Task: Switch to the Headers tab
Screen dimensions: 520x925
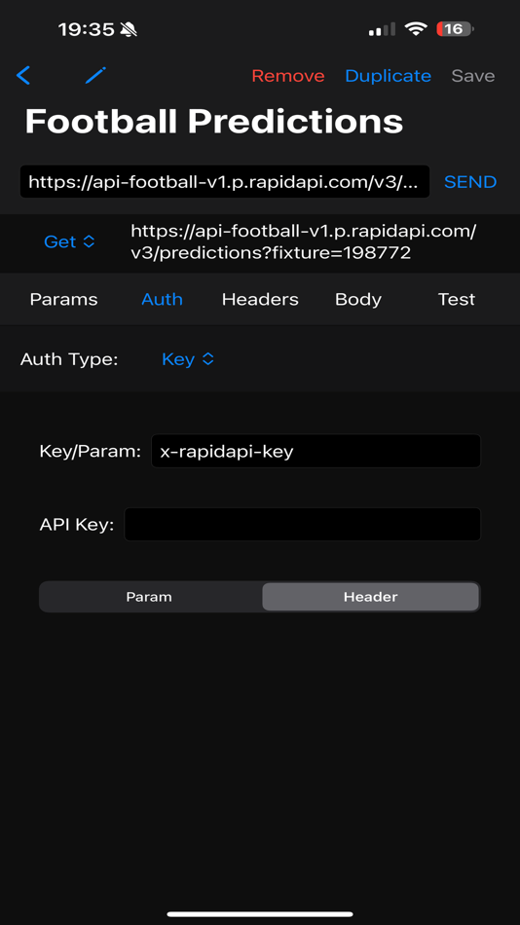Action: click(x=260, y=299)
